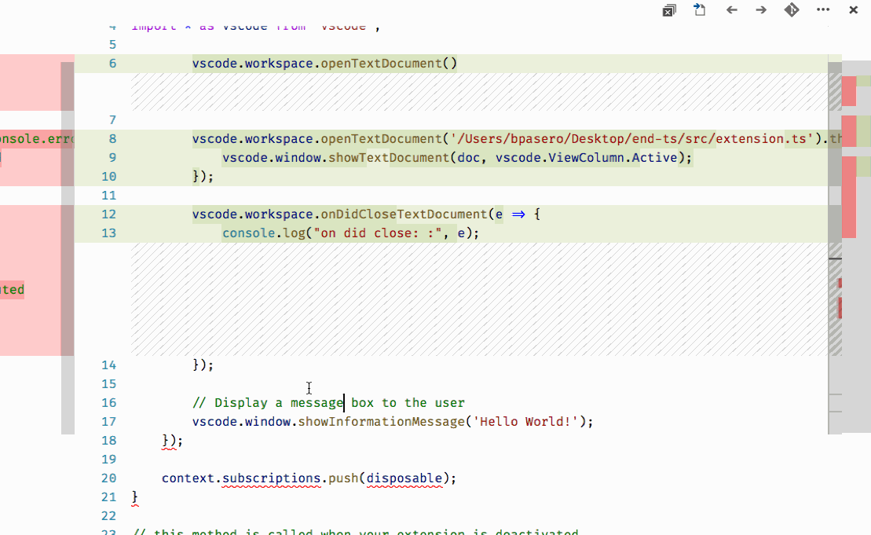The width and height of the screenshot is (871, 535).
Task: Close the diff editor with X
Action: click(x=853, y=10)
